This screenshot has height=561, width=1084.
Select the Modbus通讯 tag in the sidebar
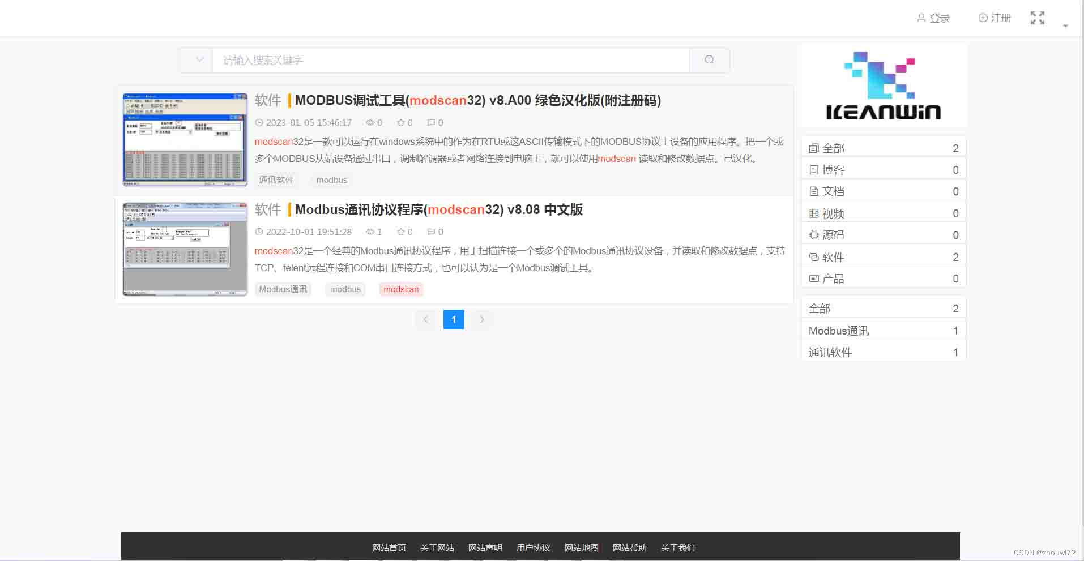pos(838,330)
